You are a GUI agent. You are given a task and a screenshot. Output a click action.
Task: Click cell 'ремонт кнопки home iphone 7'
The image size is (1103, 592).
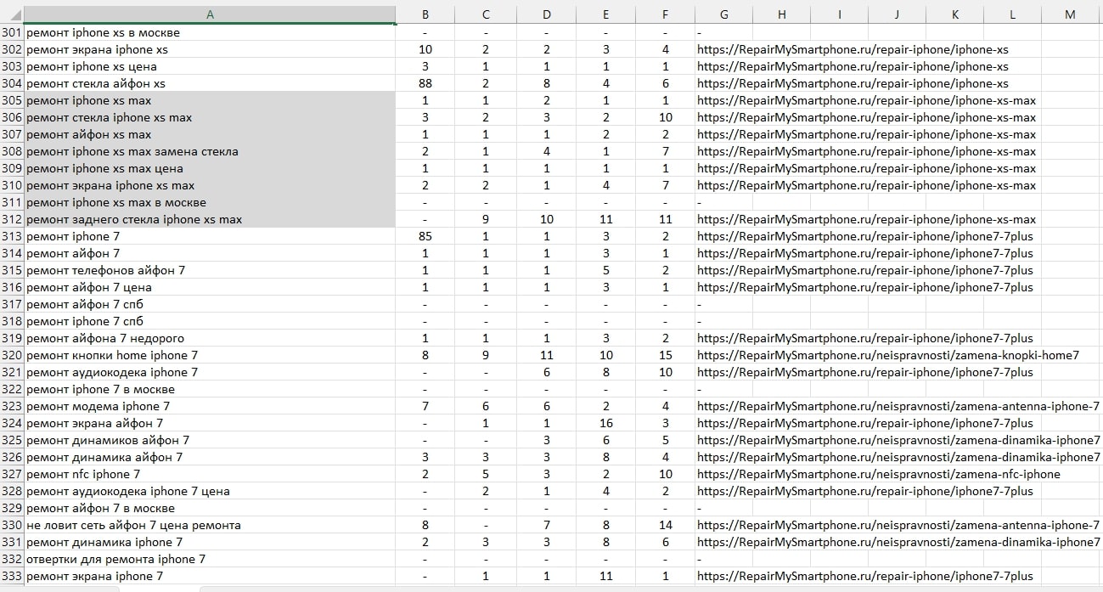[x=211, y=355]
